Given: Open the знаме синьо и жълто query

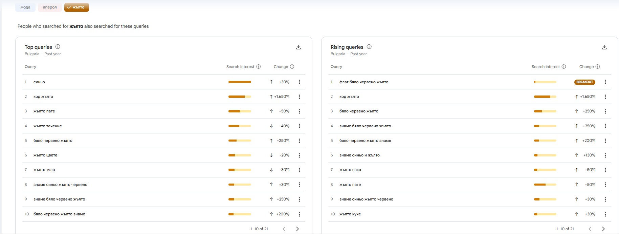Looking at the screenshot, I should point(359,155).
